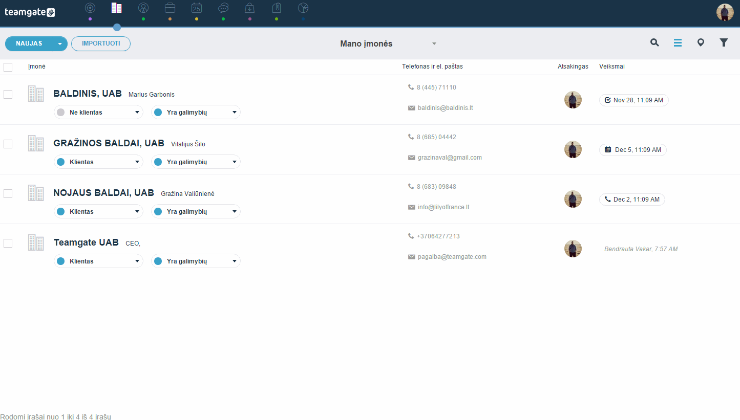This screenshot has height=420, width=740.
Task: Toggle the select-all checkbox in header
Action: [8, 67]
